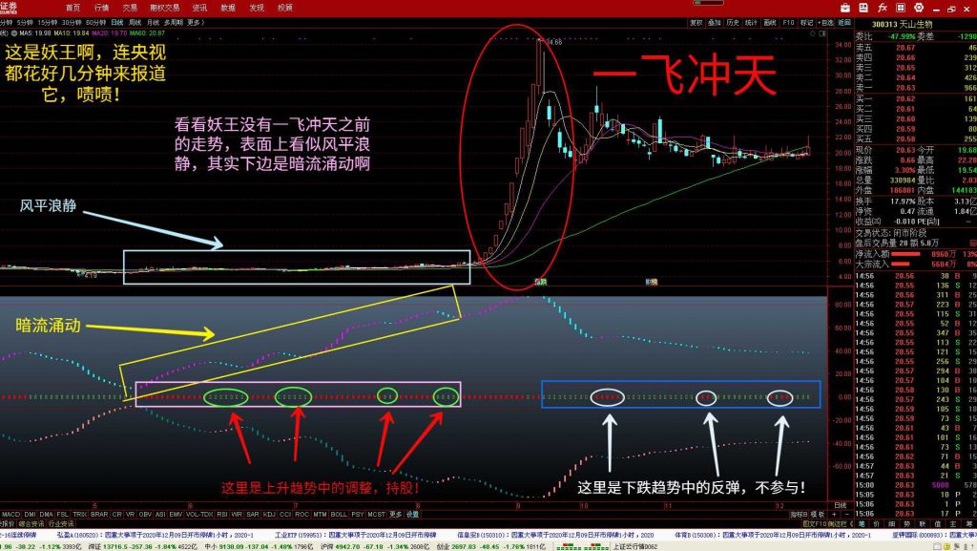Add stock with +自选 button
The height and width of the screenshot is (551, 977).
(x=826, y=20)
